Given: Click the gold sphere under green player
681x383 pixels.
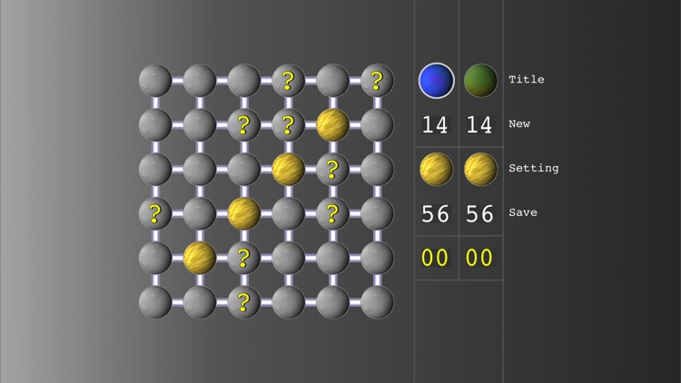Looking at the screenshot, I should (480, 169).
